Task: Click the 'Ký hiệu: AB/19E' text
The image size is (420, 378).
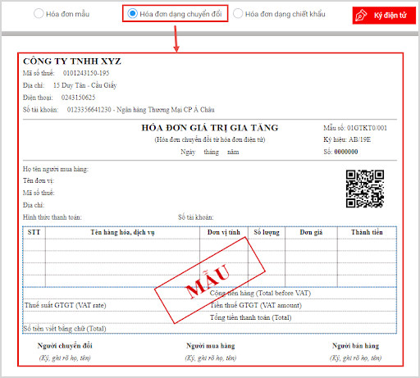Action: [347, 139]
